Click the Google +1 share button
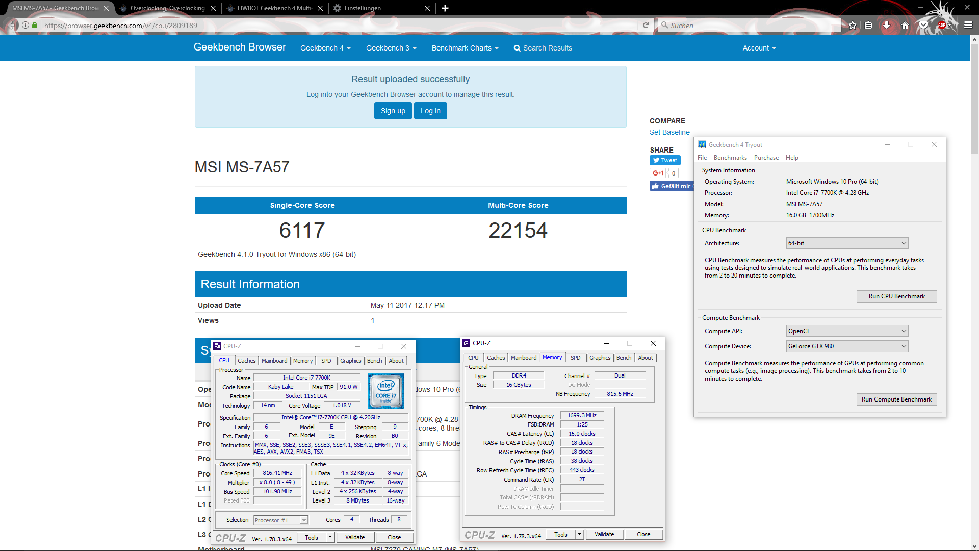 pyautogui.click(x=657, y=173)
